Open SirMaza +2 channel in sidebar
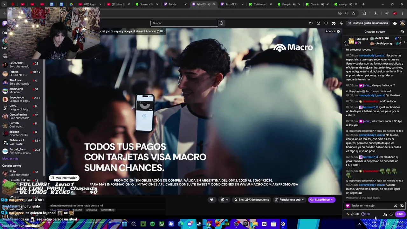The height and width of the screenshot is (229, 407). click(22, 142)
